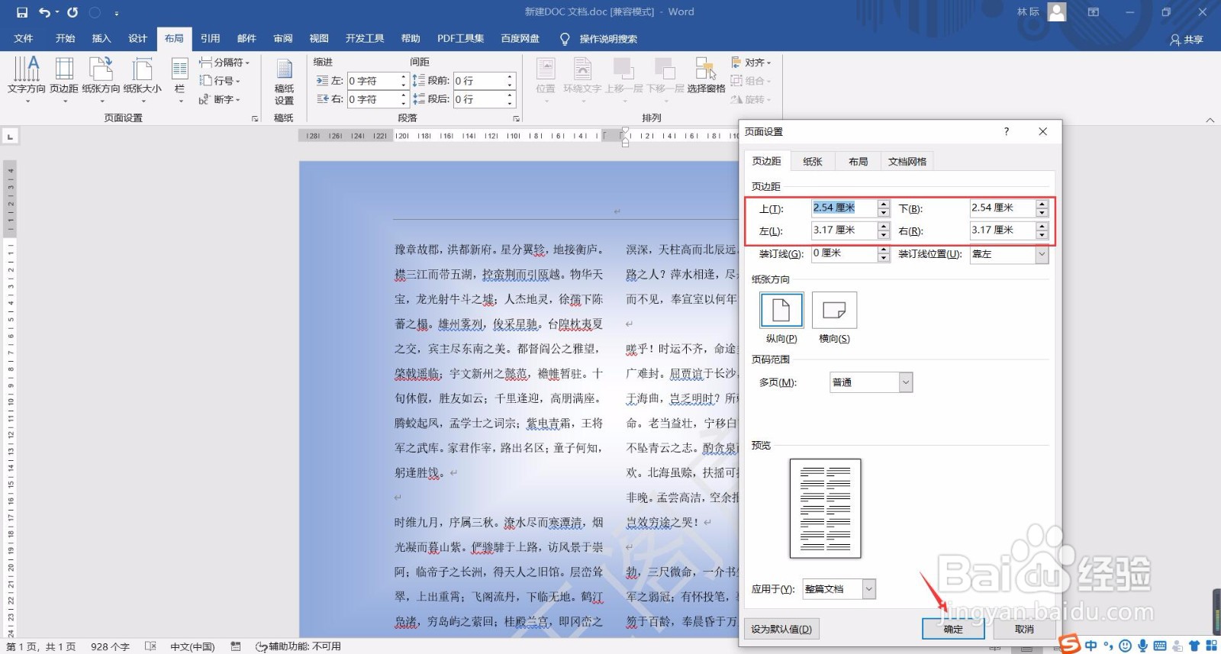Click the left indent (左) value field
1221x654 pixels.
372,81
